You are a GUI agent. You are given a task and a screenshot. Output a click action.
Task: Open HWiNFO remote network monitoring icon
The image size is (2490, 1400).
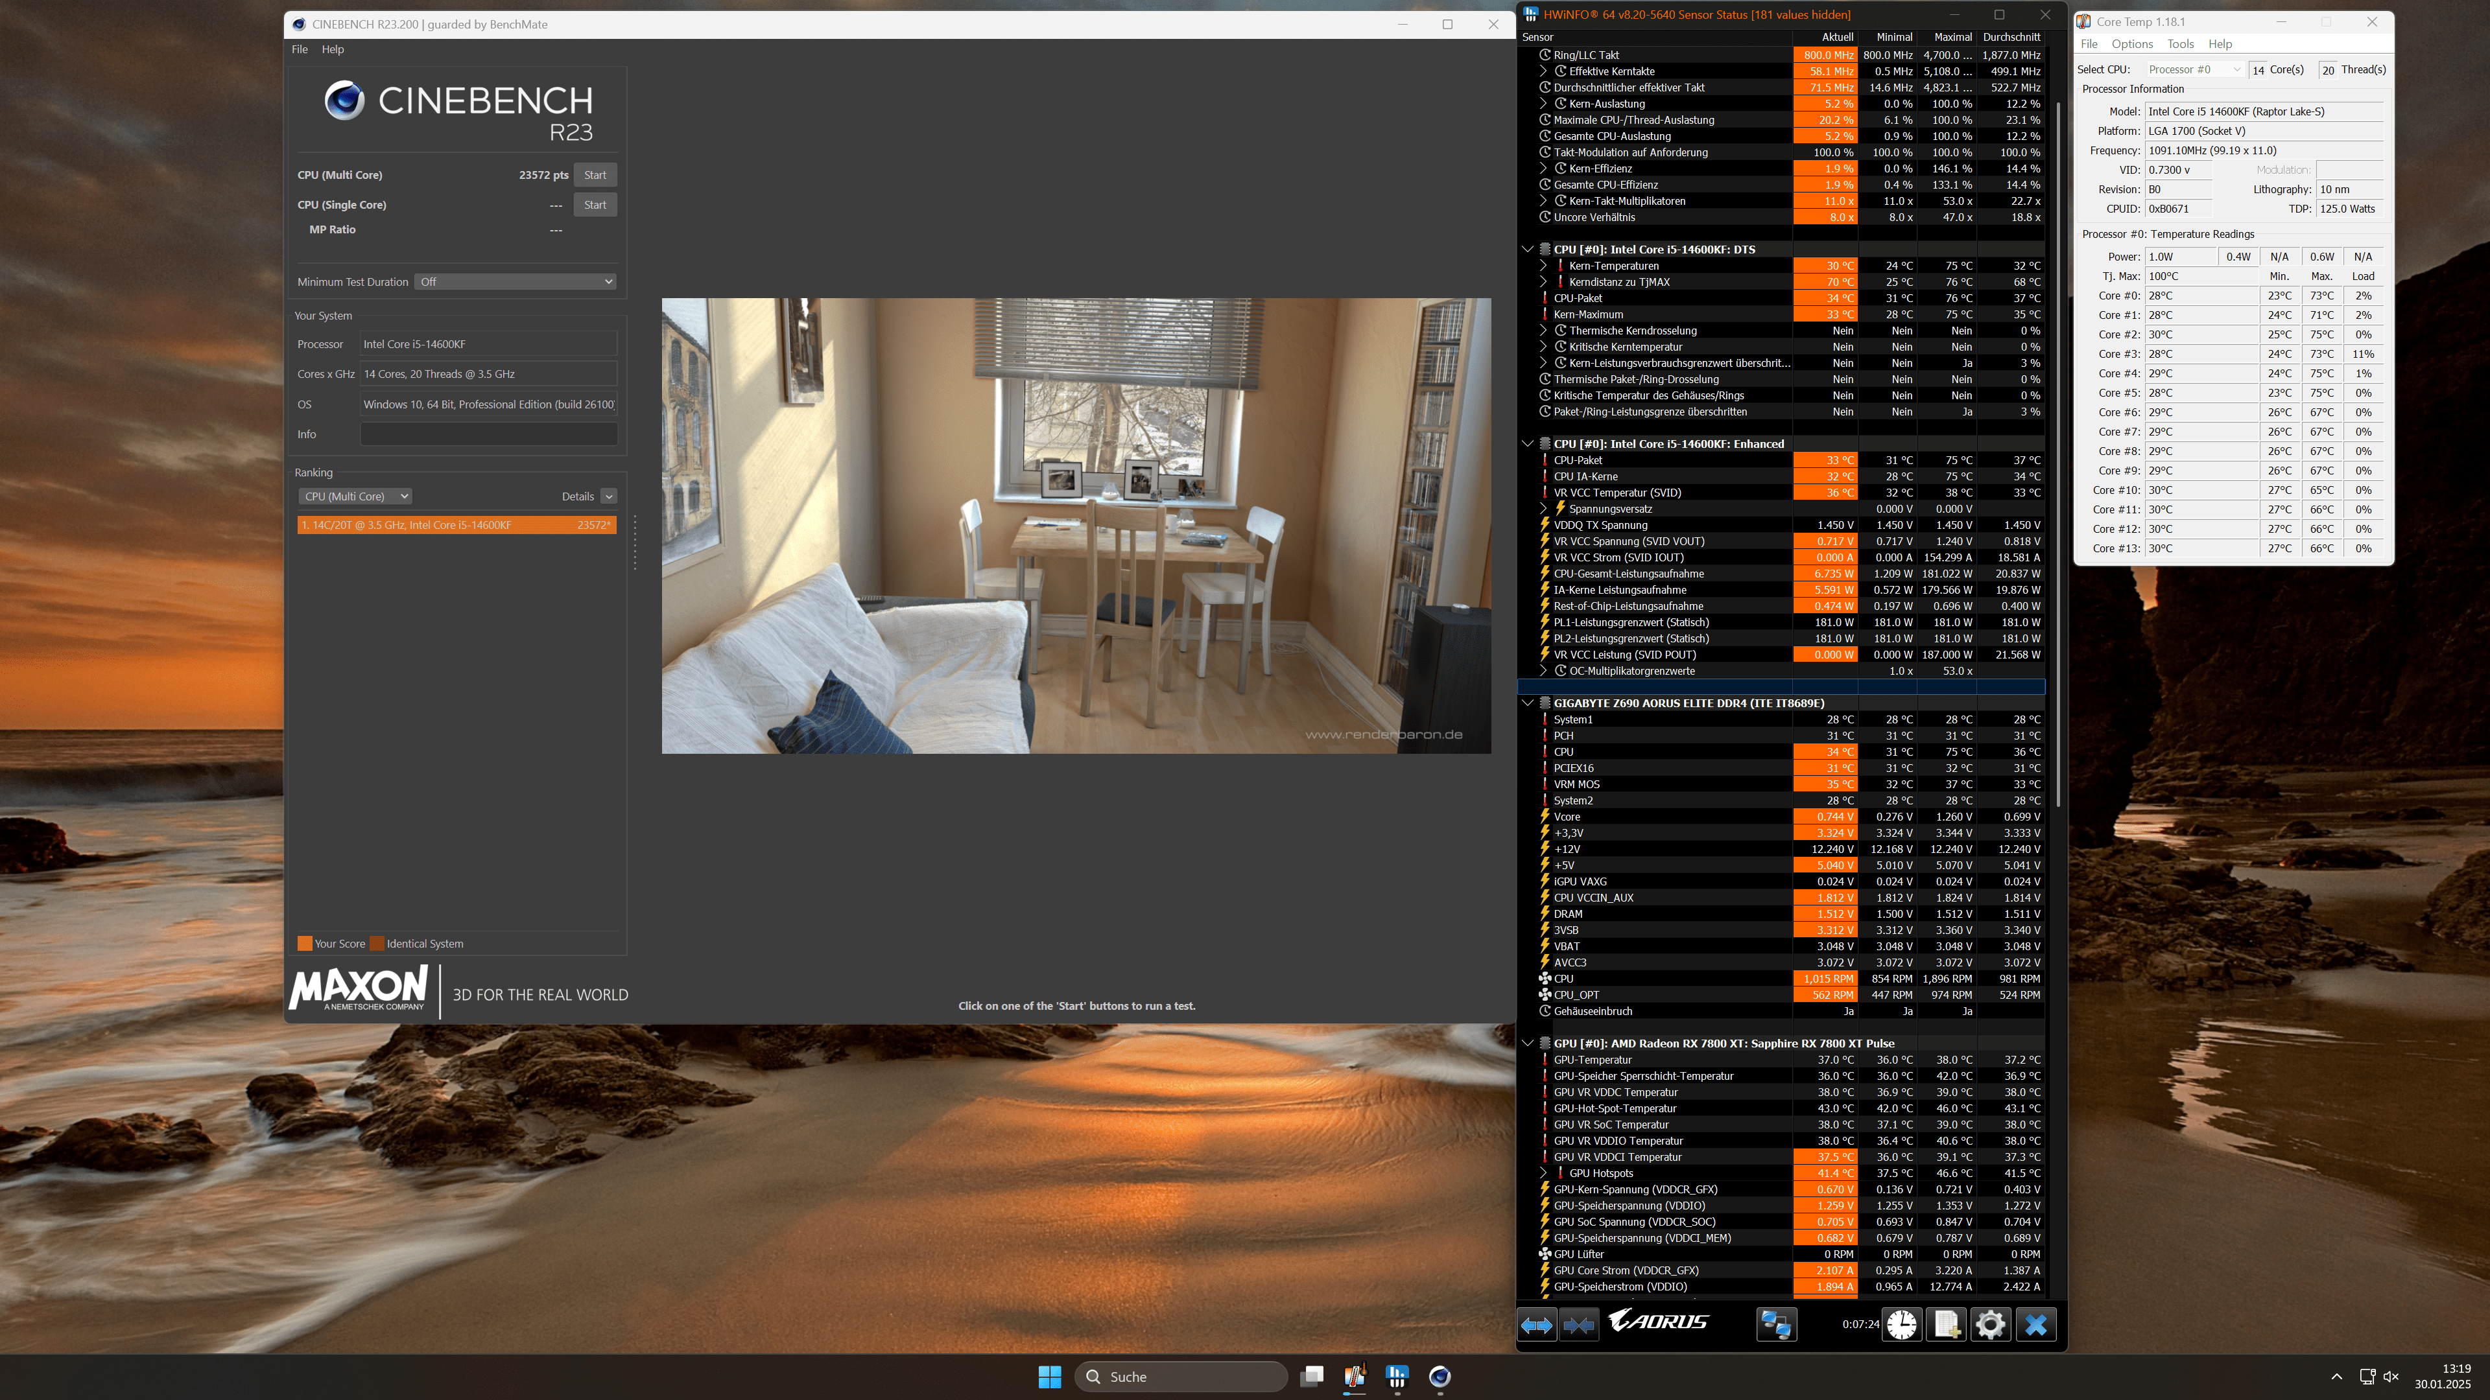coord(1775,1325)
